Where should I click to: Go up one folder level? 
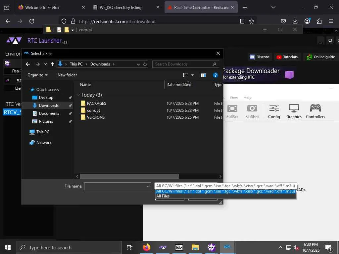click(x=52, y=64)
